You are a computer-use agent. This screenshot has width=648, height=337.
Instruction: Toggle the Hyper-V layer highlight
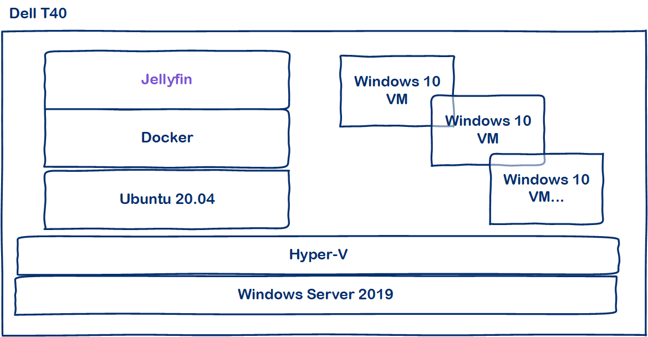318,255
